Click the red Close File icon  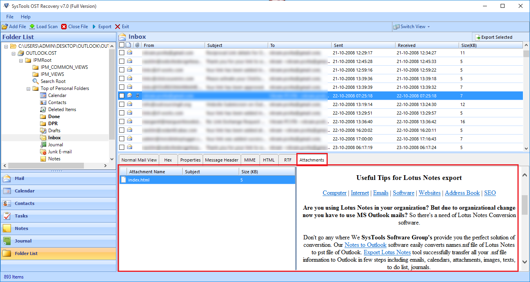pyautogui.click(x=64, y=27)
